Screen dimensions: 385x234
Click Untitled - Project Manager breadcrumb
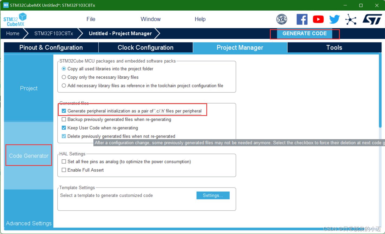coord(120,34)
